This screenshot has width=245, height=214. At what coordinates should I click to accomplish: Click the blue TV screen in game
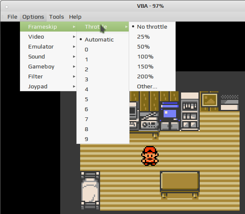(170, 114)
